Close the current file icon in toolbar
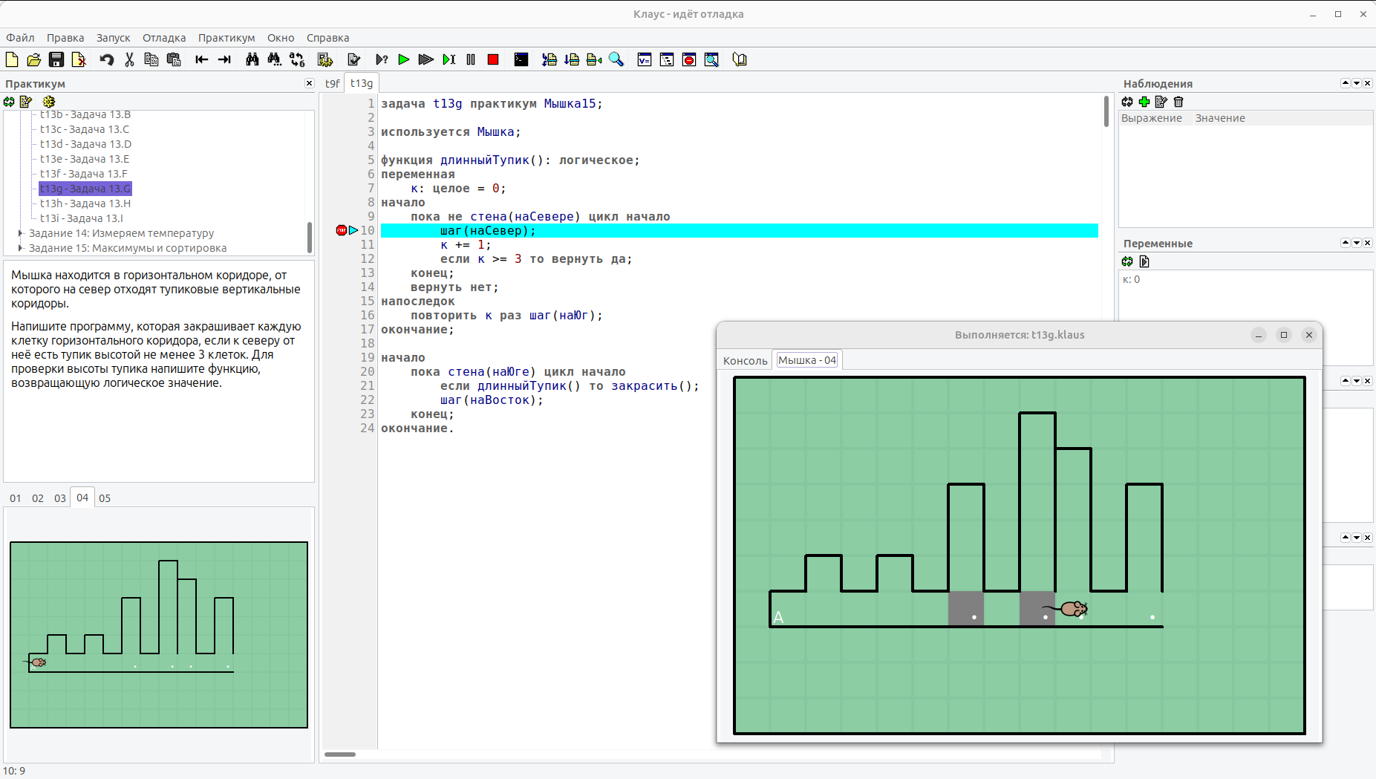 tap(79, 59)
